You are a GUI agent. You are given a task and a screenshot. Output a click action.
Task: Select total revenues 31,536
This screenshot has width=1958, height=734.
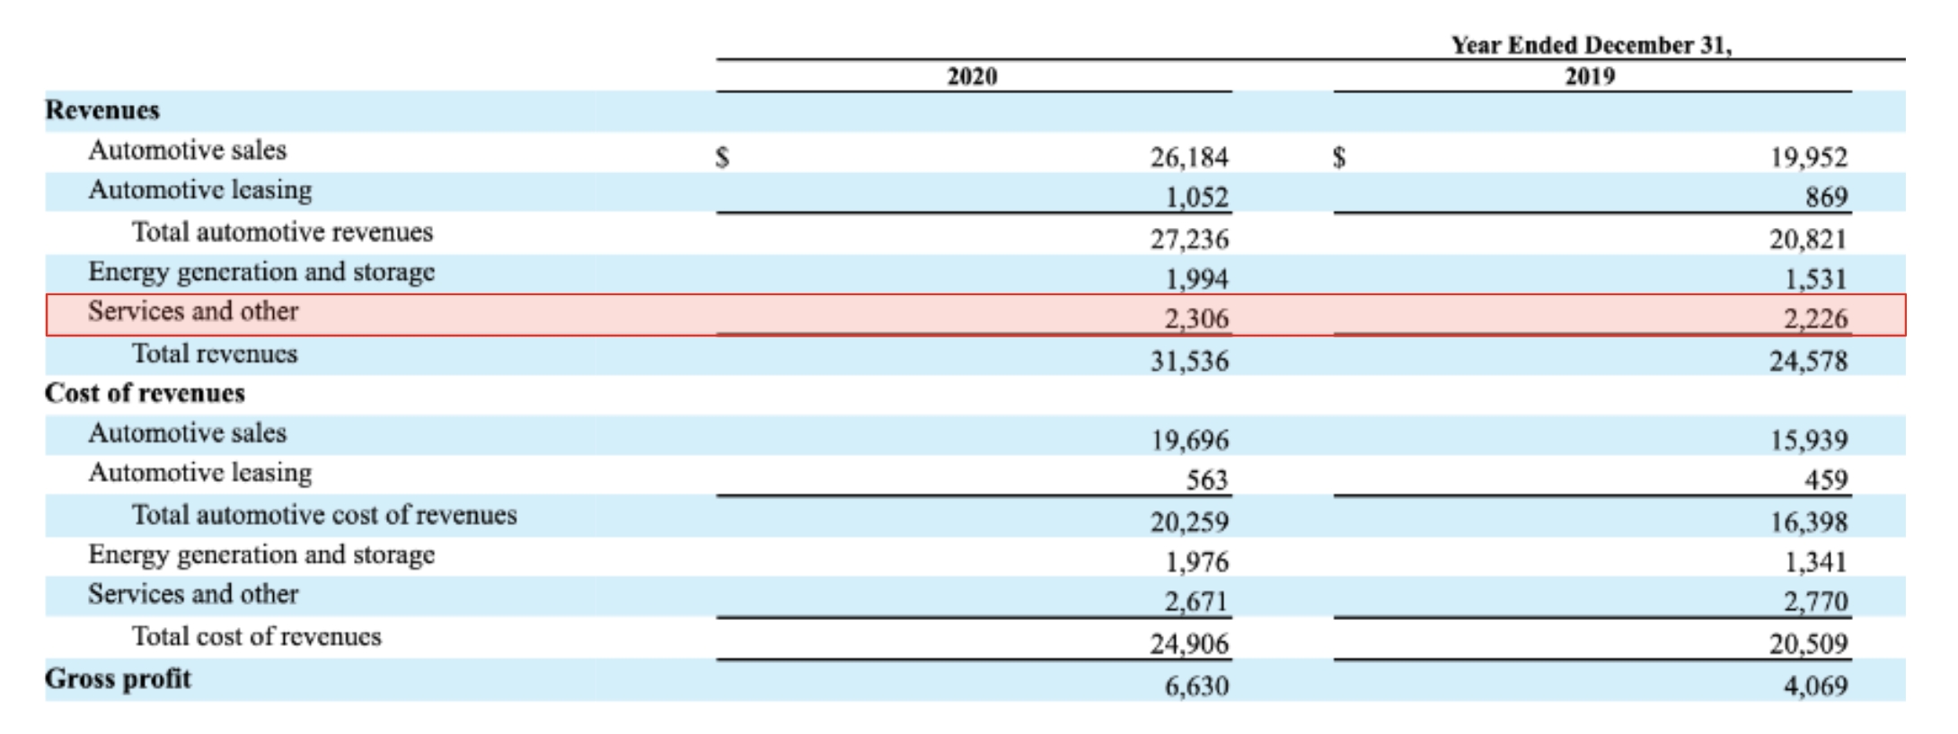[1189, 362]
